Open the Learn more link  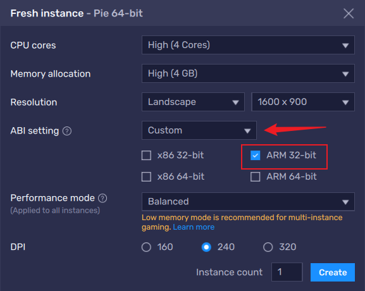[x=194, y=227]
